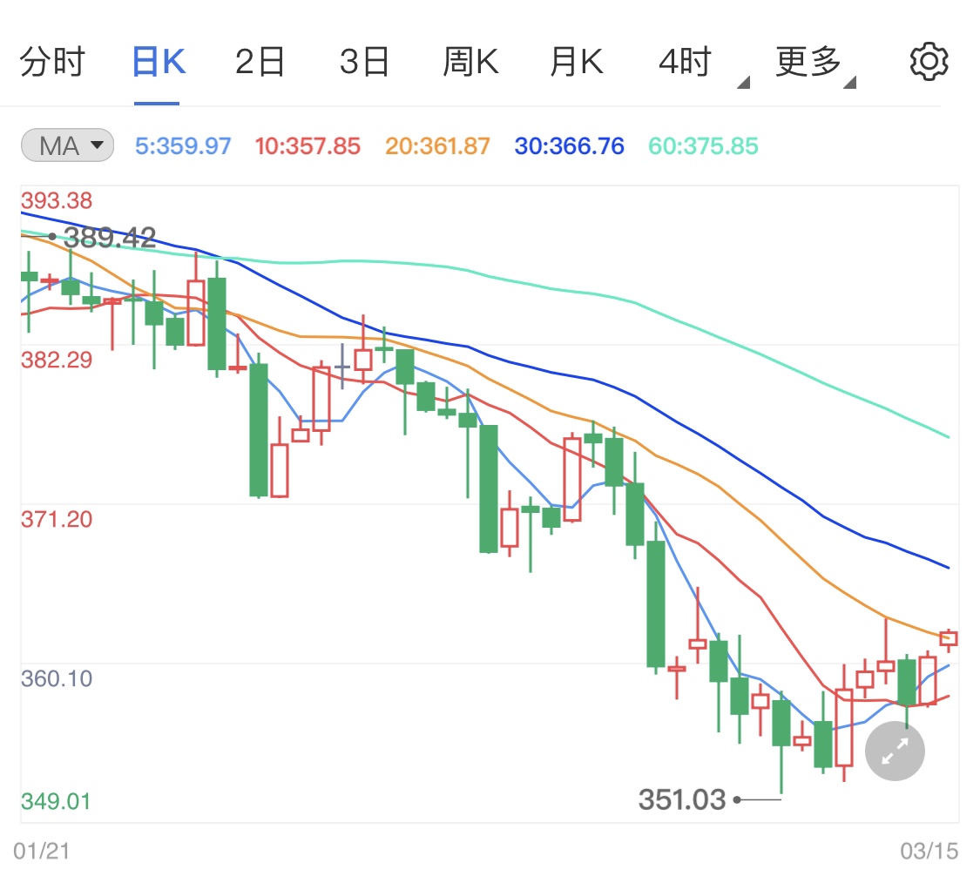980x883 pixels.
Task: Select the orange MA20 indicator label
Action: [x=436, y=145]
